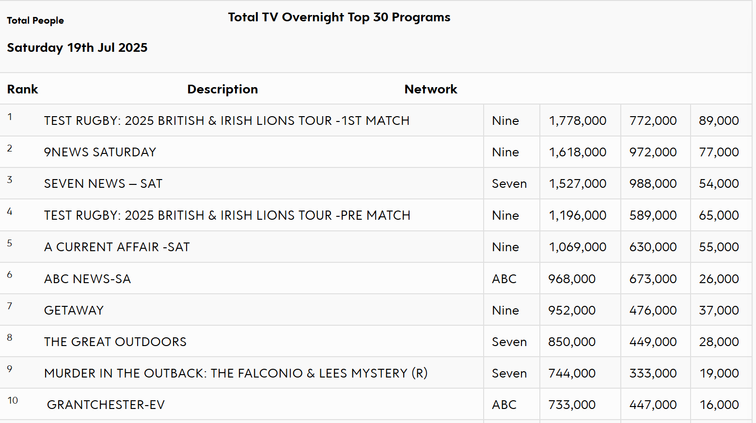Select the 'ABC NEWS-SA' description
Viewport: 756px width, 423px height.
pos(87,279)
